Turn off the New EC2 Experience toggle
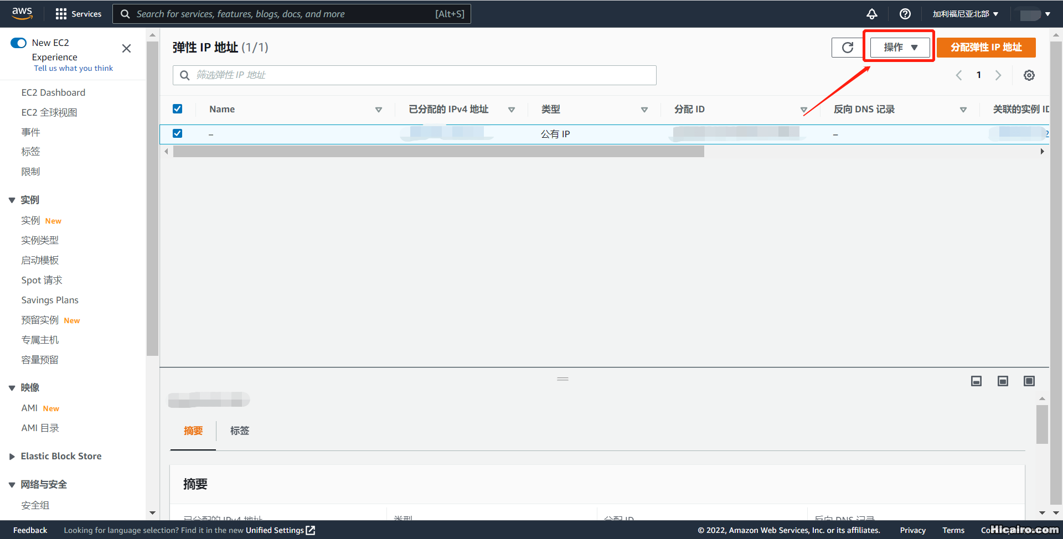 tap(18, 43)
